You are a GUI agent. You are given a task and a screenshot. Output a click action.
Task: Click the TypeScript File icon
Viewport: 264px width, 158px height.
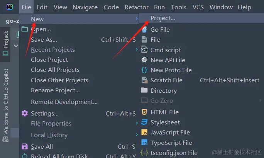click(144, 143)
